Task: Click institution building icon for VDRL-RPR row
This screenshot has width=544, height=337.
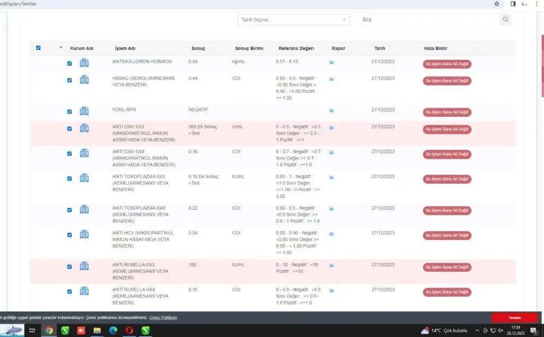Action: pyautogui.click(x=84, y=111)
